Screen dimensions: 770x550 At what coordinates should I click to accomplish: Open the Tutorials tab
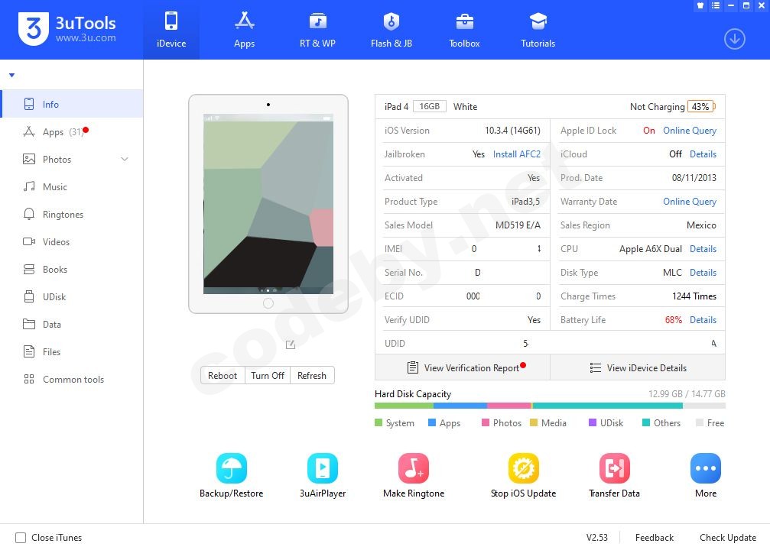pos(538,30)
